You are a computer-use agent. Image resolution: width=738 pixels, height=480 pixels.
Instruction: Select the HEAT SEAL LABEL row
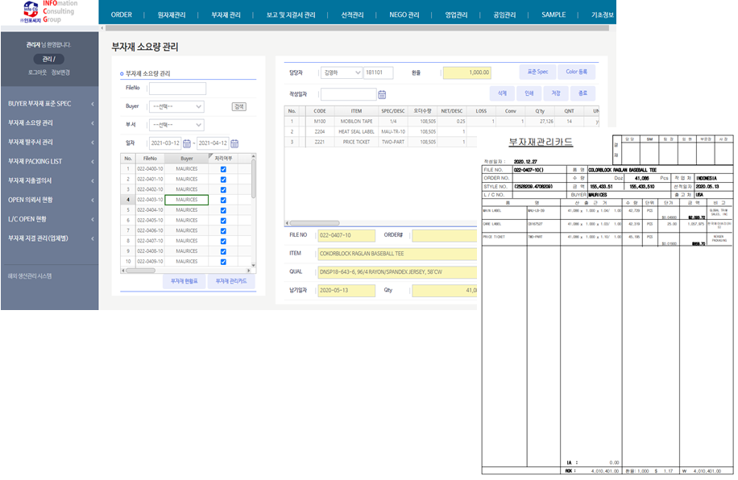coord(380,132)
